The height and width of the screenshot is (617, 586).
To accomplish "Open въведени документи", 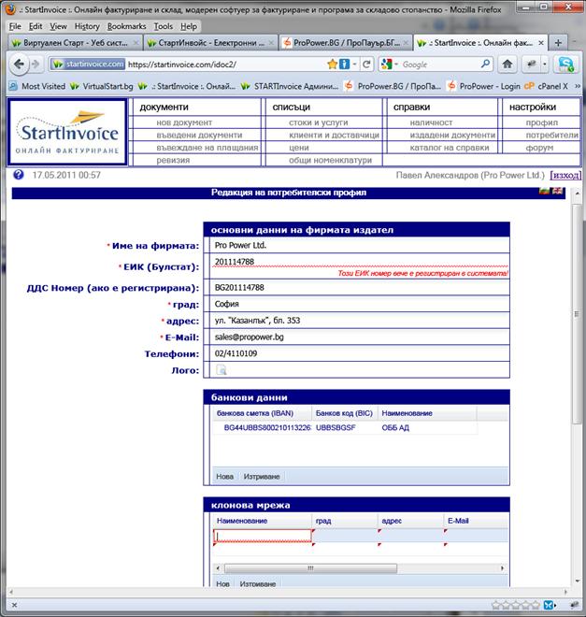I will coord(199,135).
